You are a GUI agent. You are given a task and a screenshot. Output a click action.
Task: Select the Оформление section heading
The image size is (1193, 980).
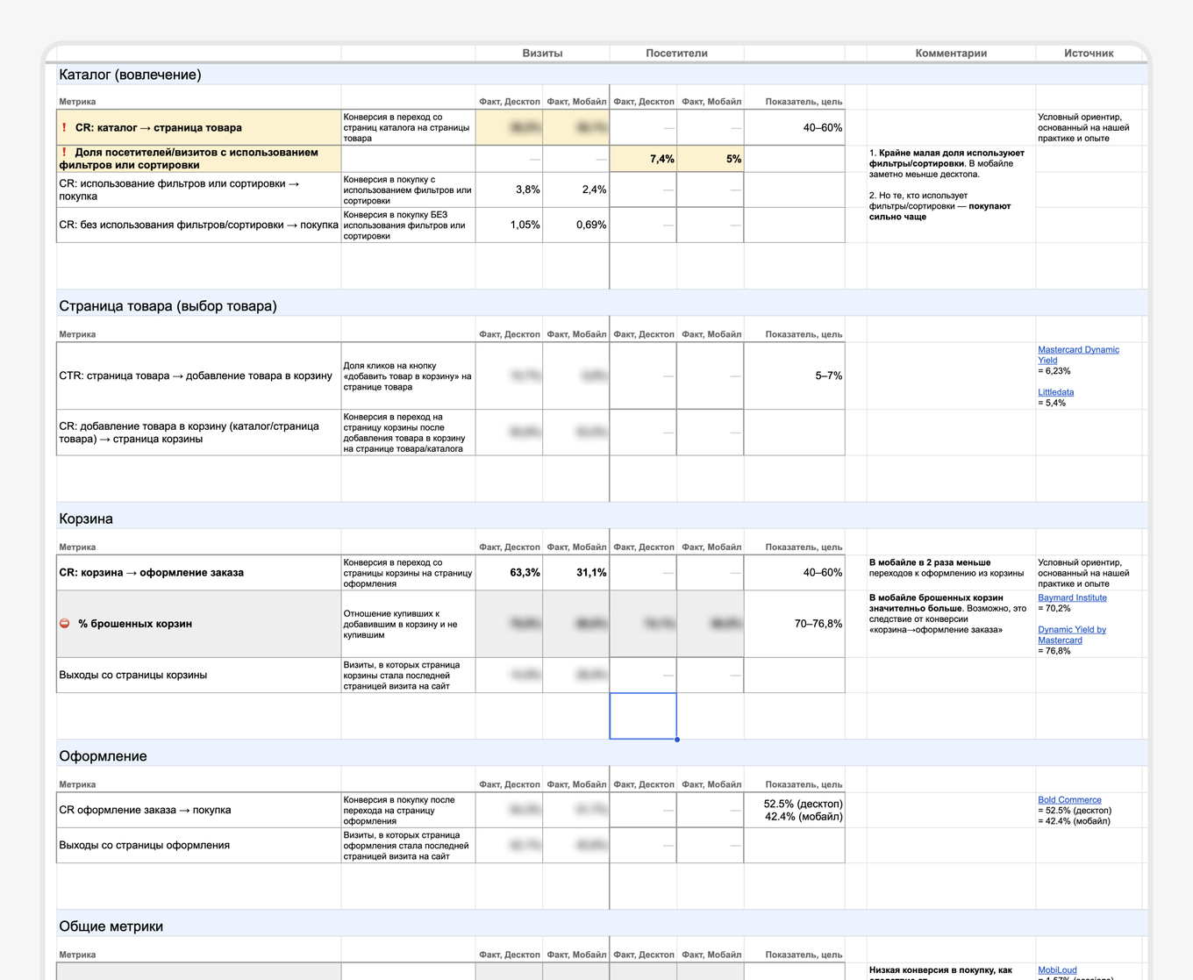103,756
